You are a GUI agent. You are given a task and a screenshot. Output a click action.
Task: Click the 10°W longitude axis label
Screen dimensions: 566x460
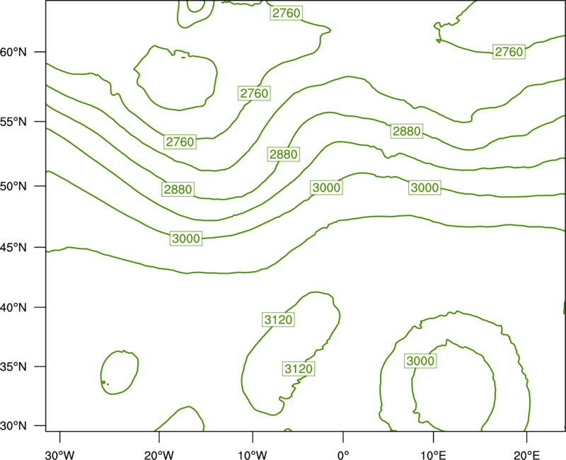[253, 455]
